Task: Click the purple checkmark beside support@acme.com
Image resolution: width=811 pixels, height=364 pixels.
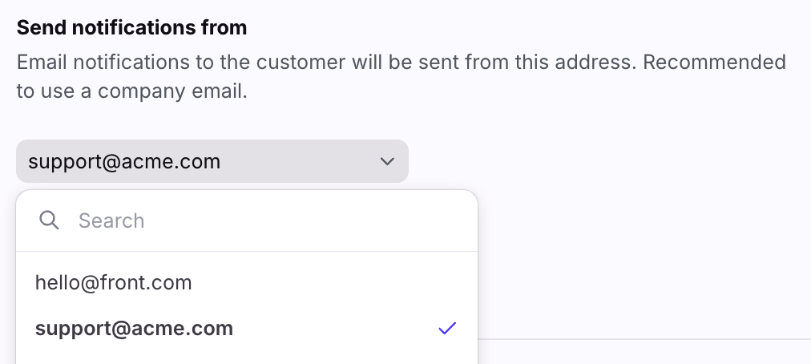Action: (x=447, y=329)
